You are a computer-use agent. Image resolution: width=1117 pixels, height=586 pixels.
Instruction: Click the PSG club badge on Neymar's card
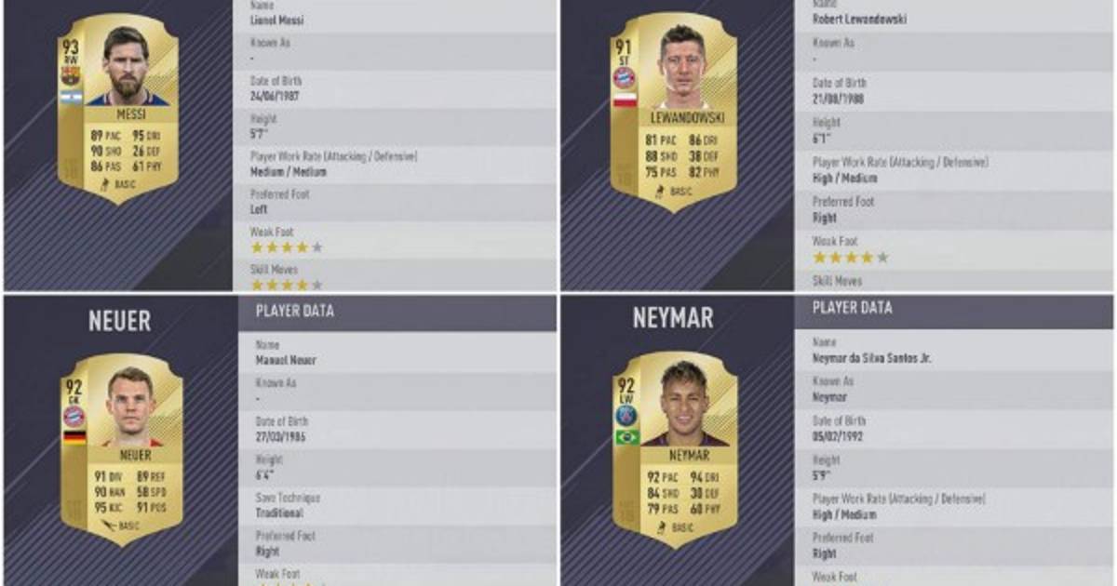click(x=625, y=415)
